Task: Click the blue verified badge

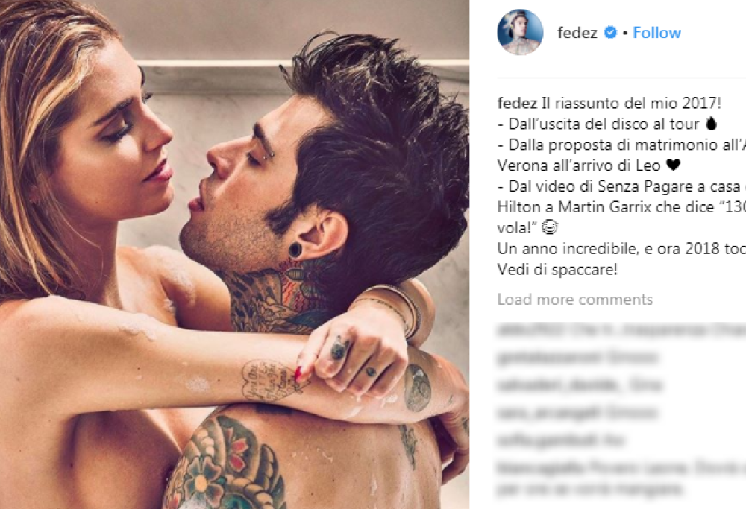Action: pos(610,33)
